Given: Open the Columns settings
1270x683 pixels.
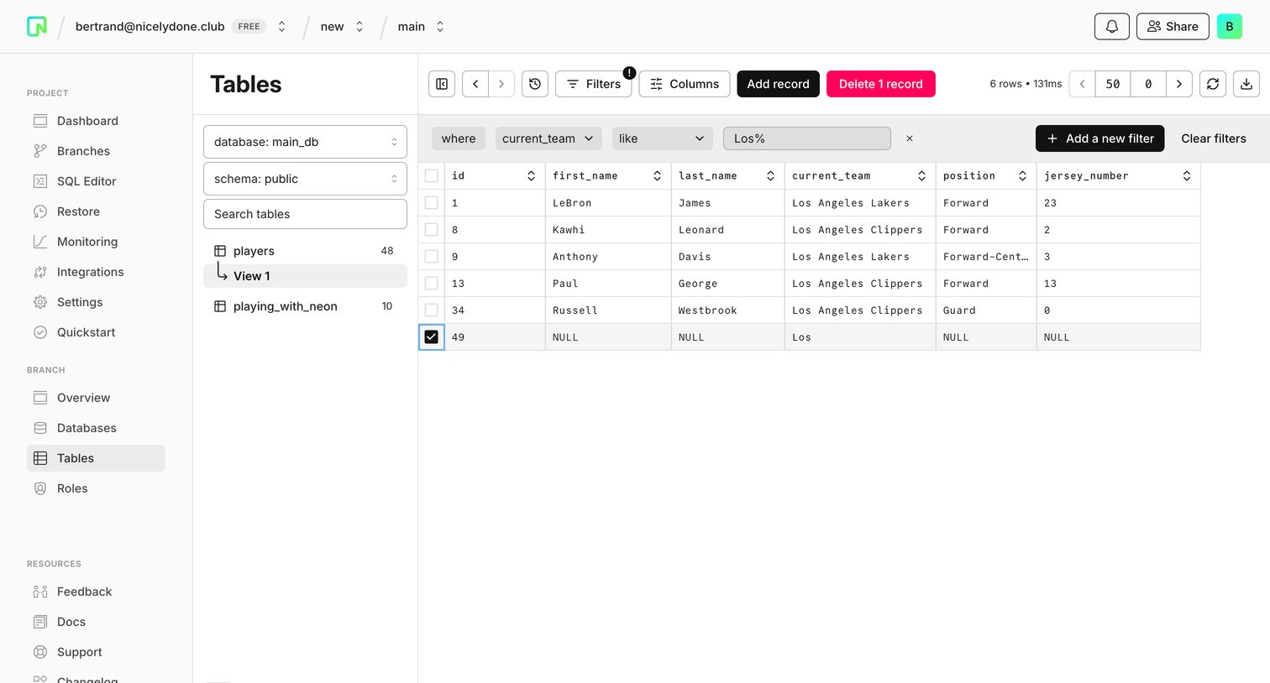Looking at the screenshot, I should click(685, 84).
